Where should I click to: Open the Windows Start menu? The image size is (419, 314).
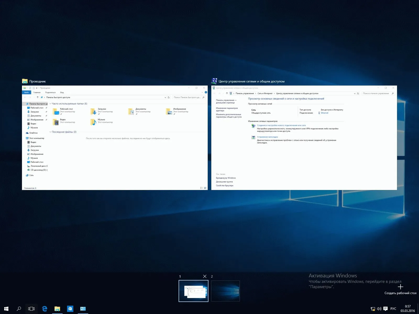pos(6,309)
